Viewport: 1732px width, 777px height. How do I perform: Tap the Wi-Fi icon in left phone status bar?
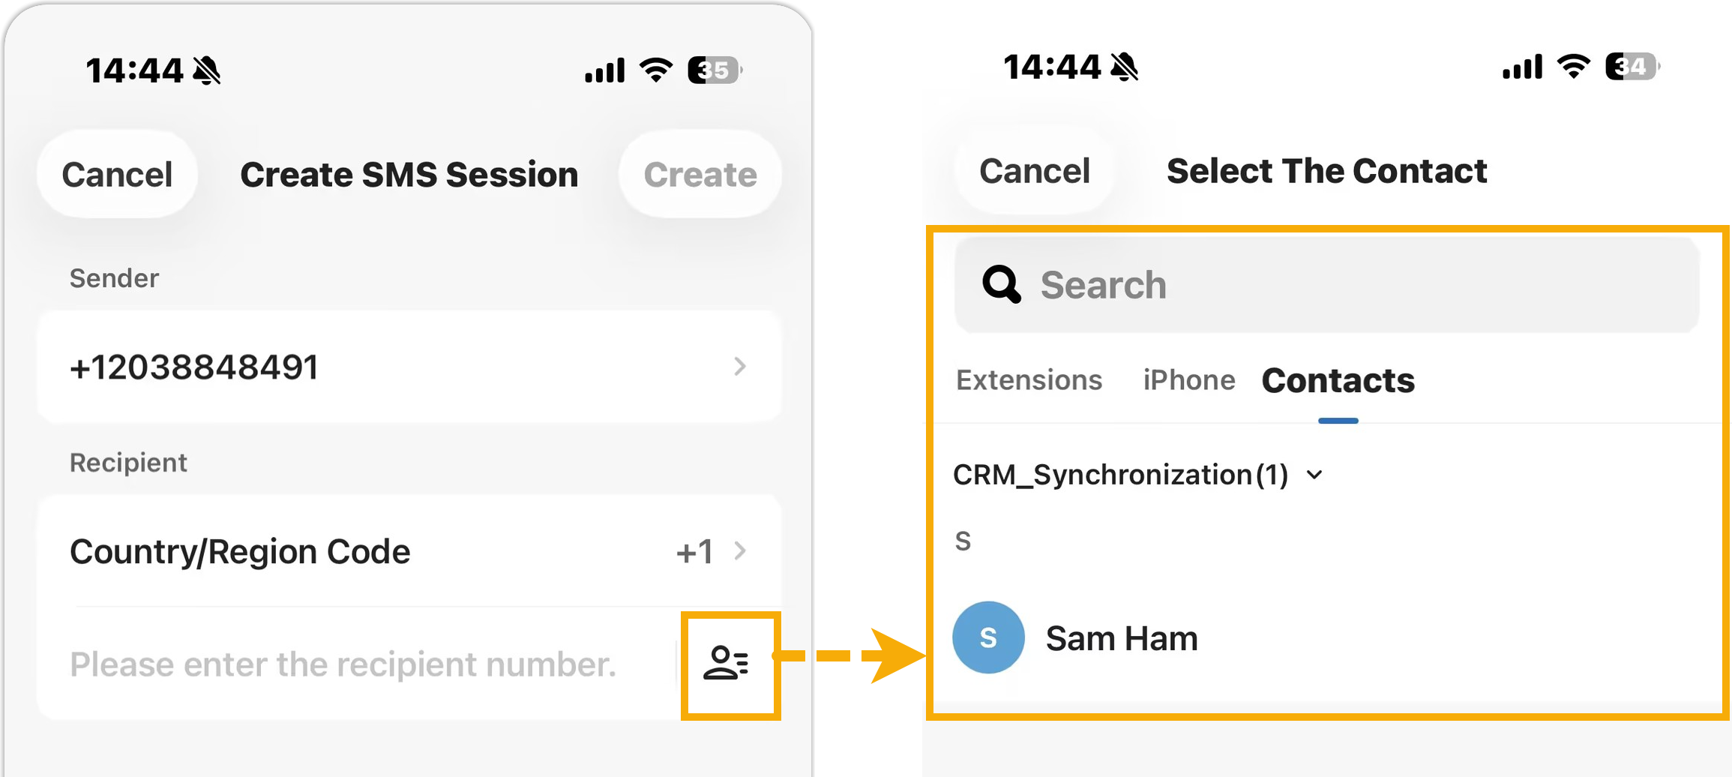point(656,70)
